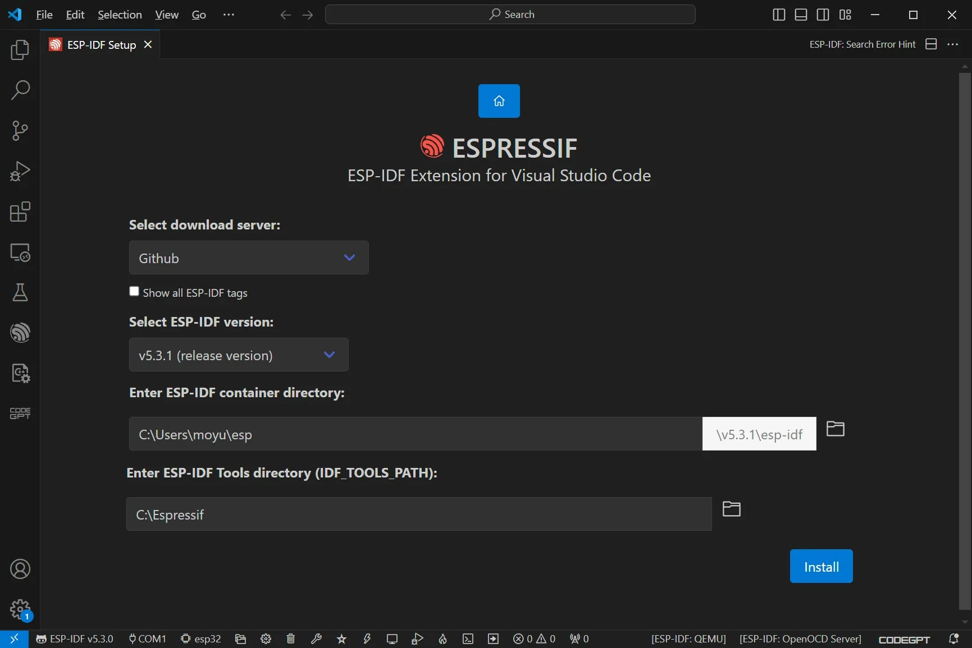972x648 pixels.
Task: Click the build project wrench icon
Action: click(x=316, y=638)
